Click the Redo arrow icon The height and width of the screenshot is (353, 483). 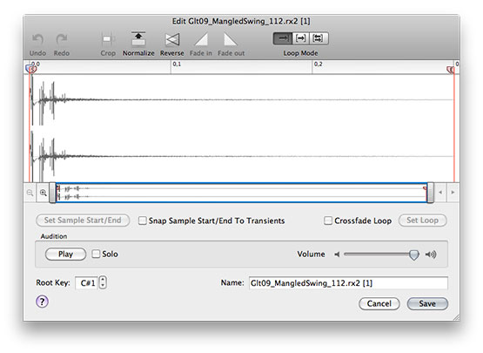click(x=62, y=39)
